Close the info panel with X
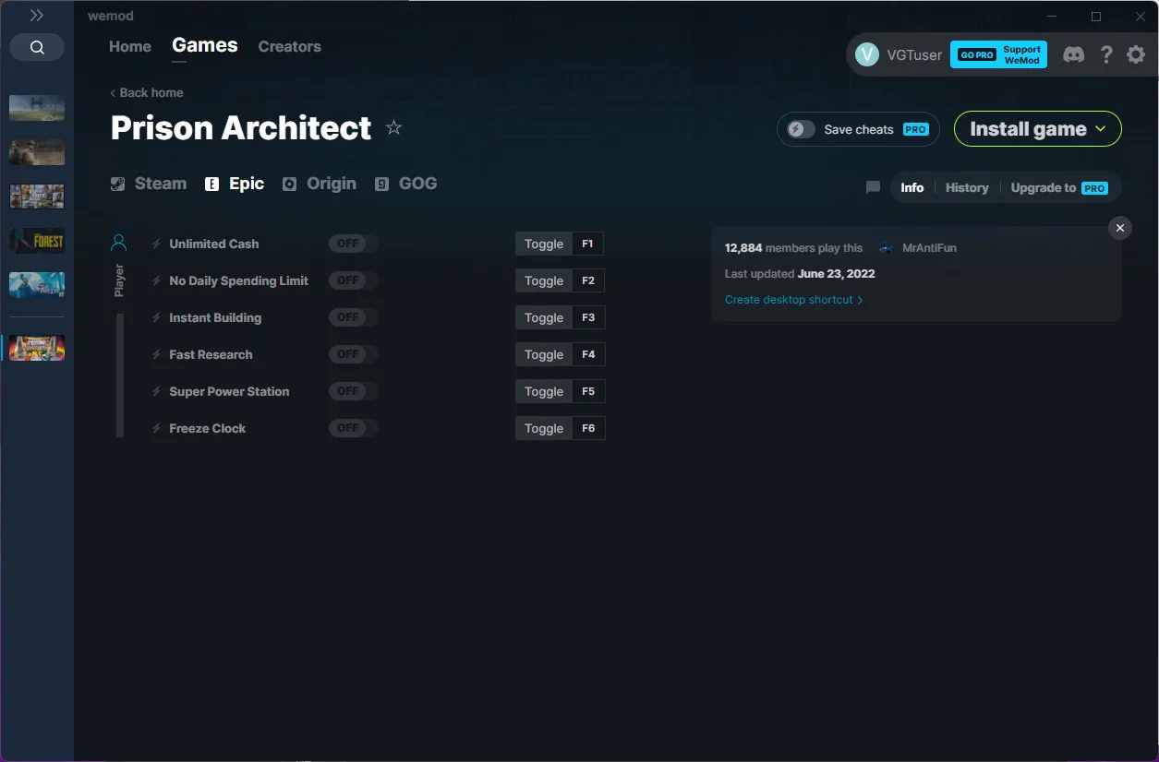Image resolution: width=1159 pixels, height=762 pixels. [1120, 228]
